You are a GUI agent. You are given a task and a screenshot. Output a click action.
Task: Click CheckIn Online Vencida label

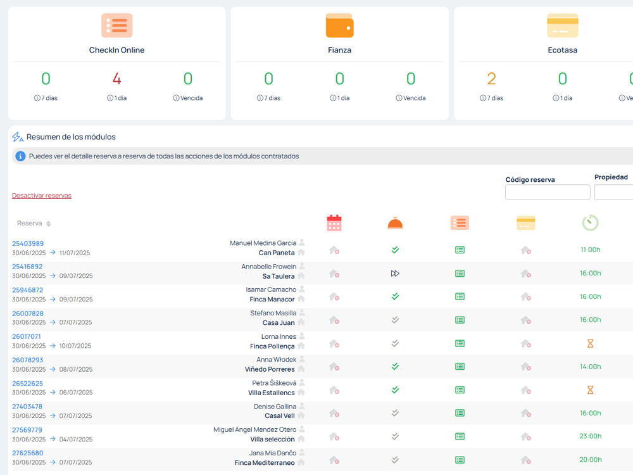191,98
